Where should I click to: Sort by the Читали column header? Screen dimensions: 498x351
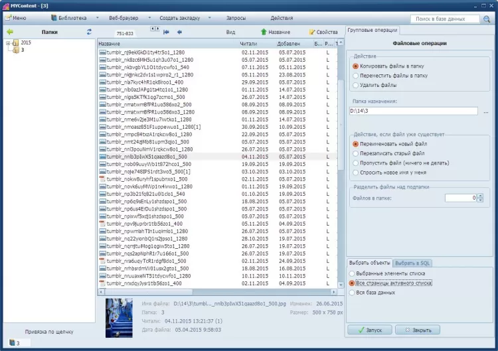(x=249, y=44)
